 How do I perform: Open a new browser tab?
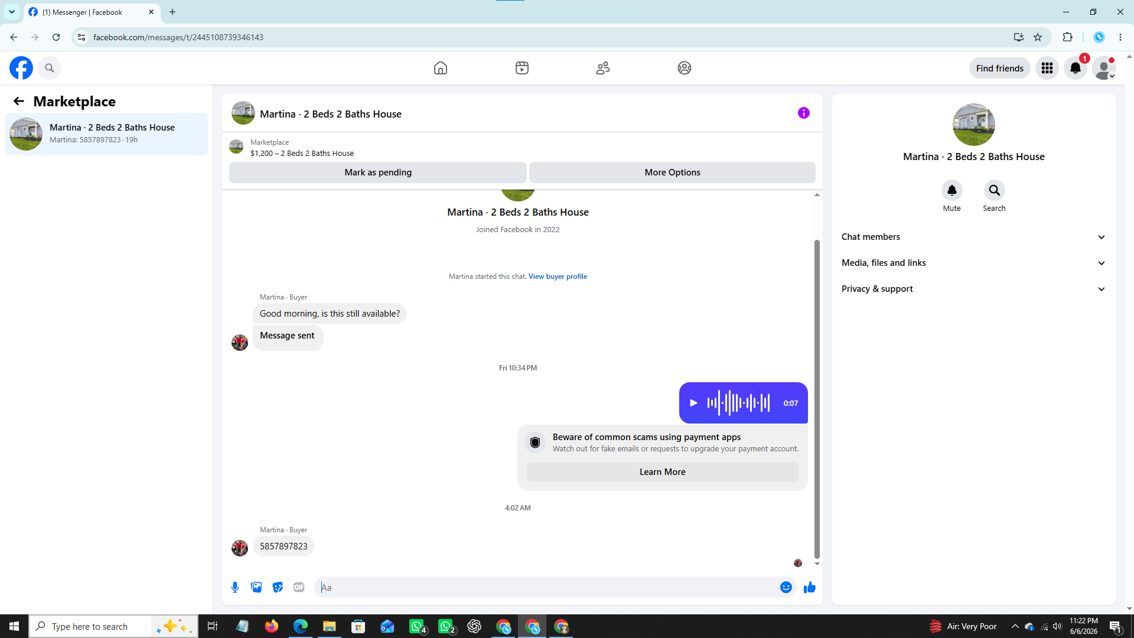172,12
